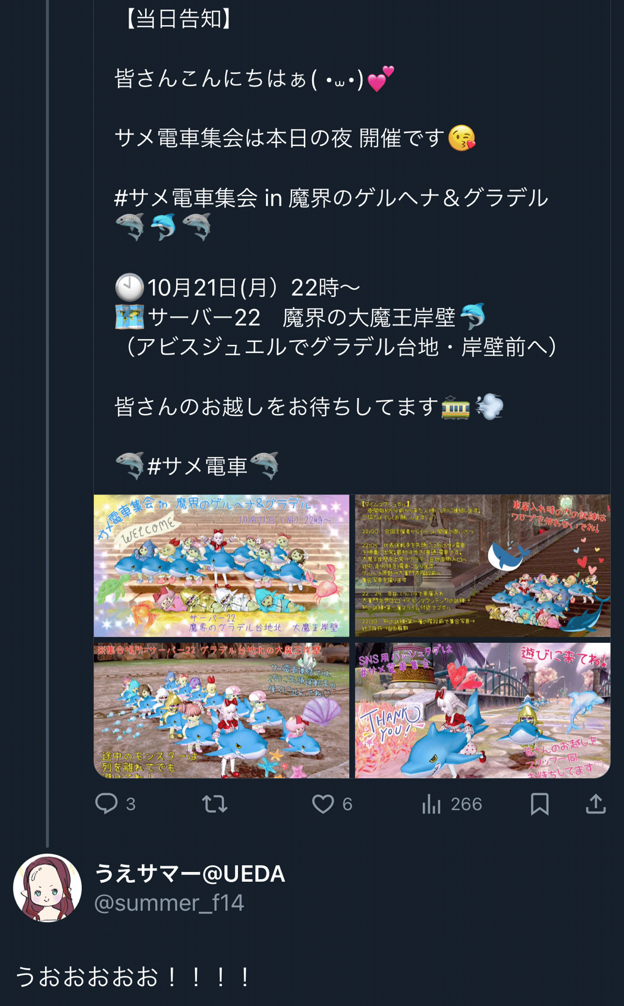Tap the うえサマー@UEDA display name
Viewport: 624px width, 1006px height.
pyautogui.click(x=190, y=873)
